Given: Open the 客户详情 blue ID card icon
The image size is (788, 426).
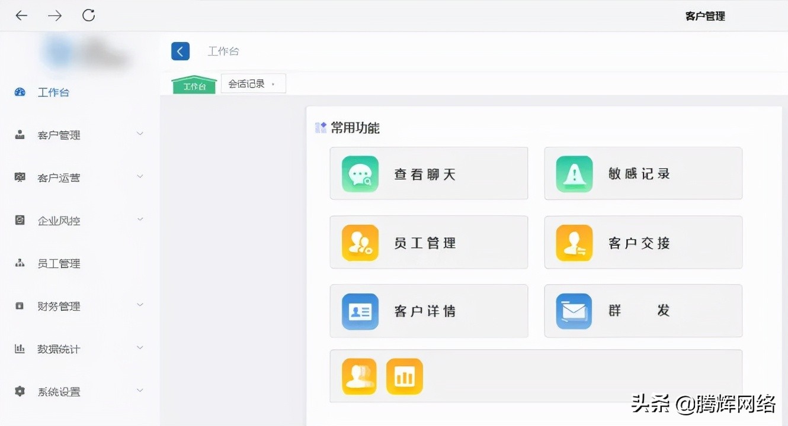Looking at the screenshot, I should [360, 311].
